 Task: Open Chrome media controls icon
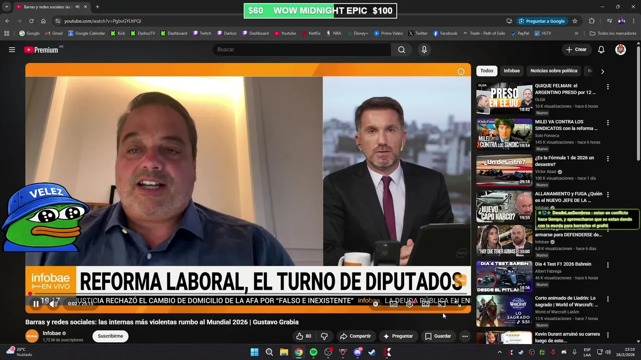609,21
